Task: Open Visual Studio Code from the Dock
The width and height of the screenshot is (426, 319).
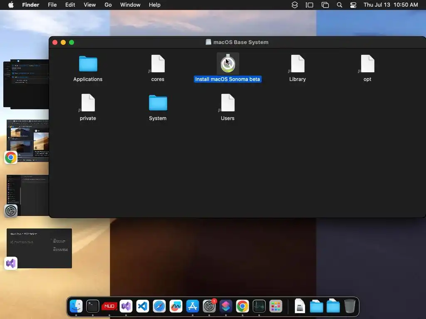Action: pos(143,306)
